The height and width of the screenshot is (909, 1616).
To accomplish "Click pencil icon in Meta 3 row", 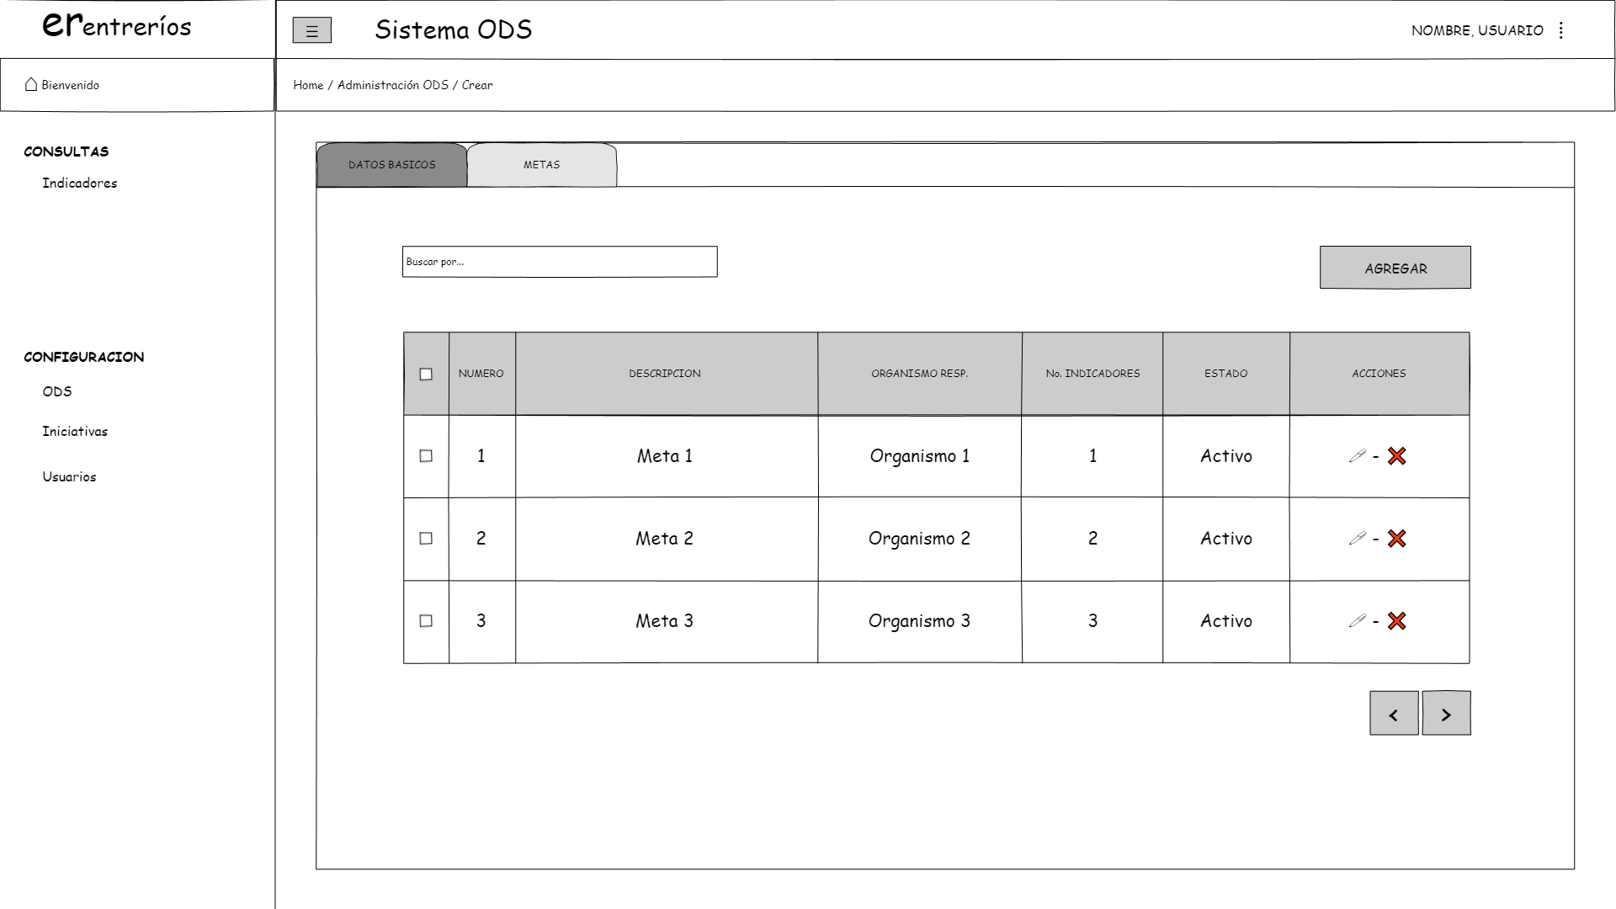I will click(x=1357, y=621).
